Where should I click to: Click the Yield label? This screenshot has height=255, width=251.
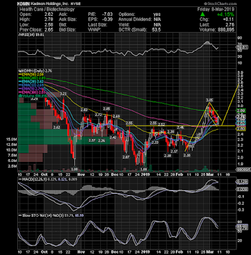click(x=124, y=24)
